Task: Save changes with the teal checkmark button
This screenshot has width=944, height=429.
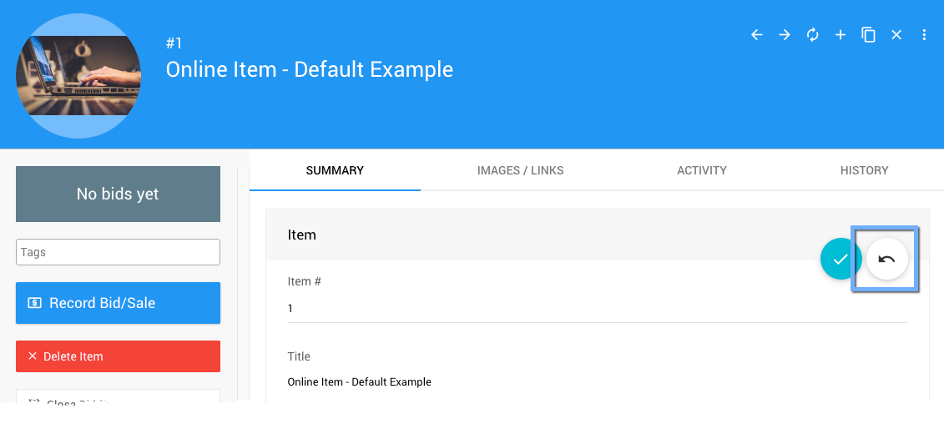Action: click(841, 259)
